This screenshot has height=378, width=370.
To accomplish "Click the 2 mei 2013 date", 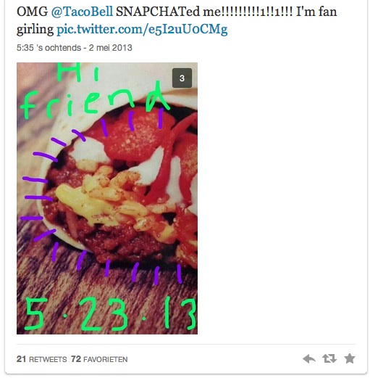I will pos(110,48).
